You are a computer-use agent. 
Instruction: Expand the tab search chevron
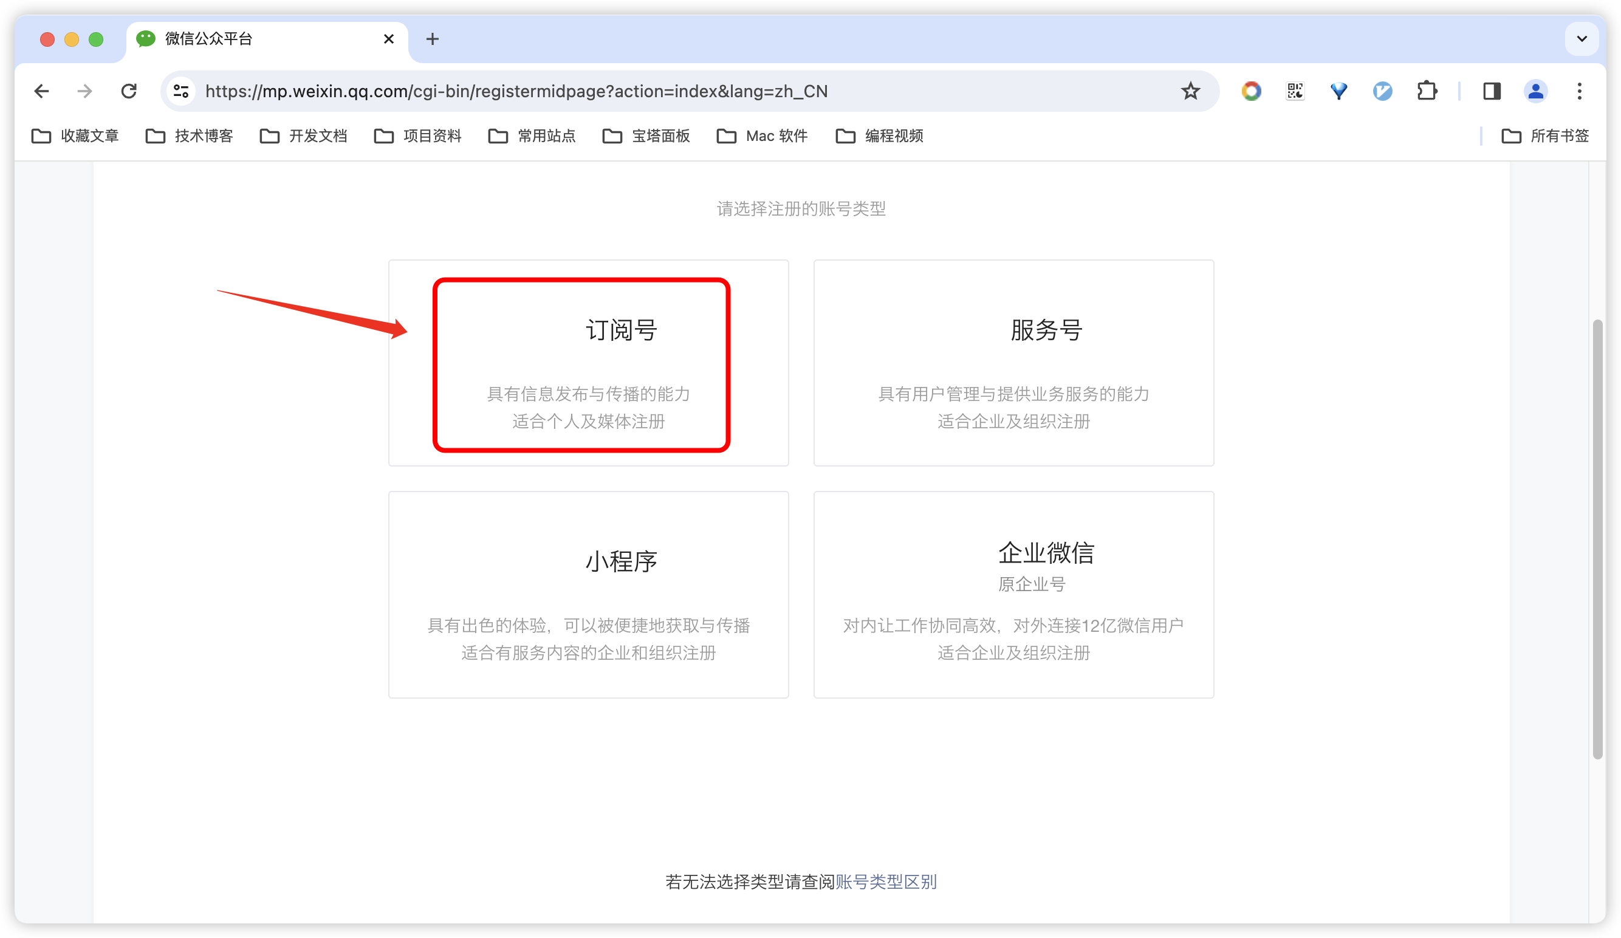(1581, 39)
